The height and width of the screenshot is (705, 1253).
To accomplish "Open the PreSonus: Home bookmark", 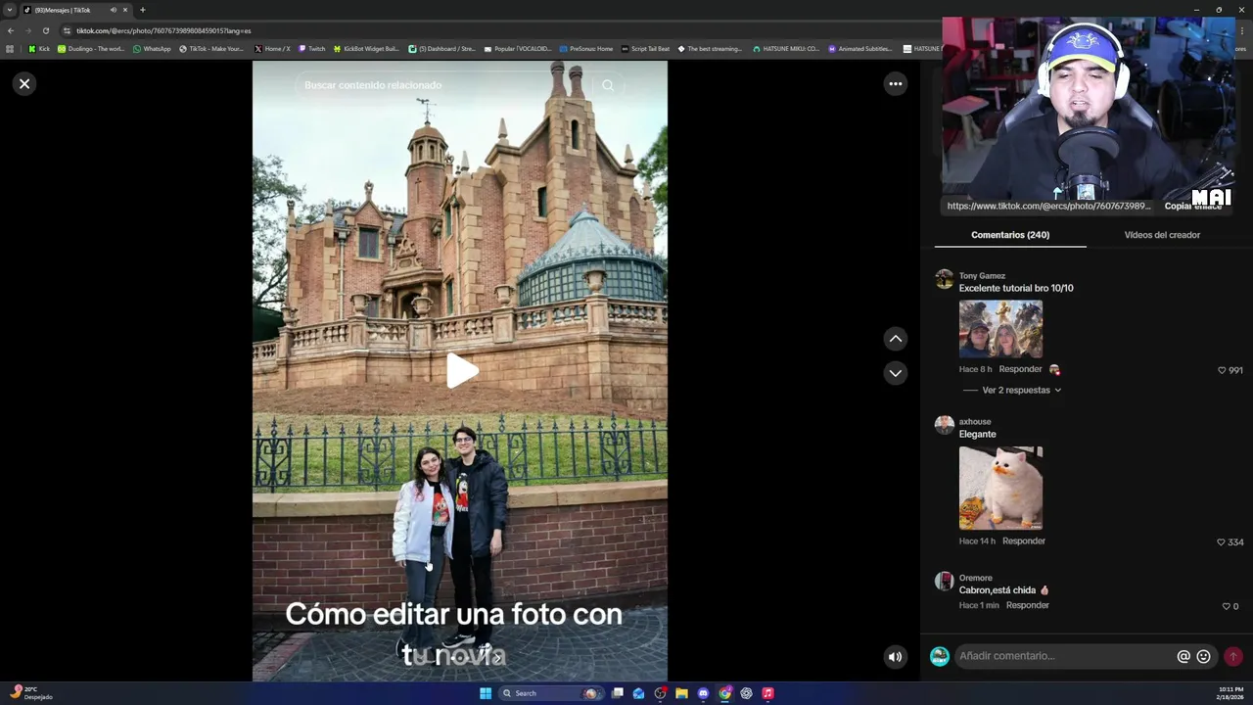I will (585, 48).
